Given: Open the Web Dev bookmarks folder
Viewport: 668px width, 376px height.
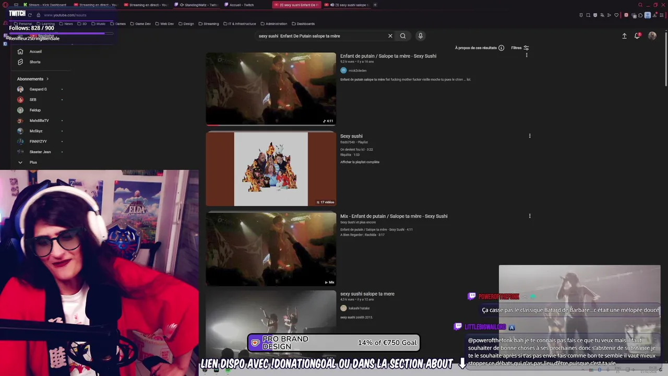Looking at the screenshot, I should tap(164, 23).
